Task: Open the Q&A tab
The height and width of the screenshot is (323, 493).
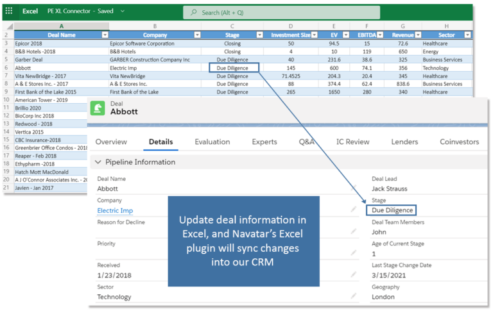Action: 307,142
